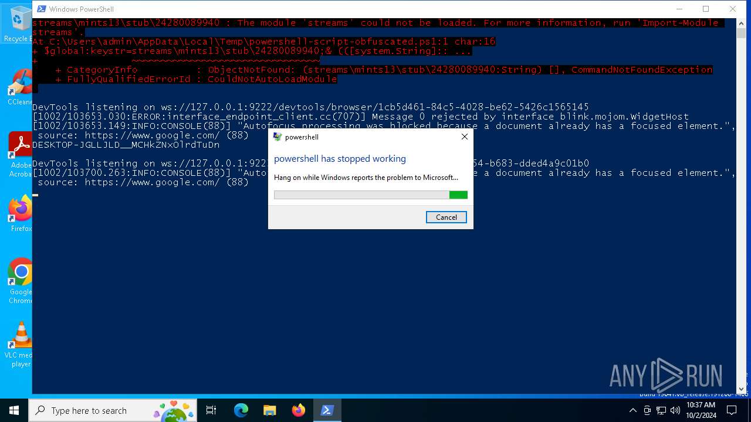Open Task View from the taskbar
The height and width of the screenshot is (422, 751).
coord(211,410)
